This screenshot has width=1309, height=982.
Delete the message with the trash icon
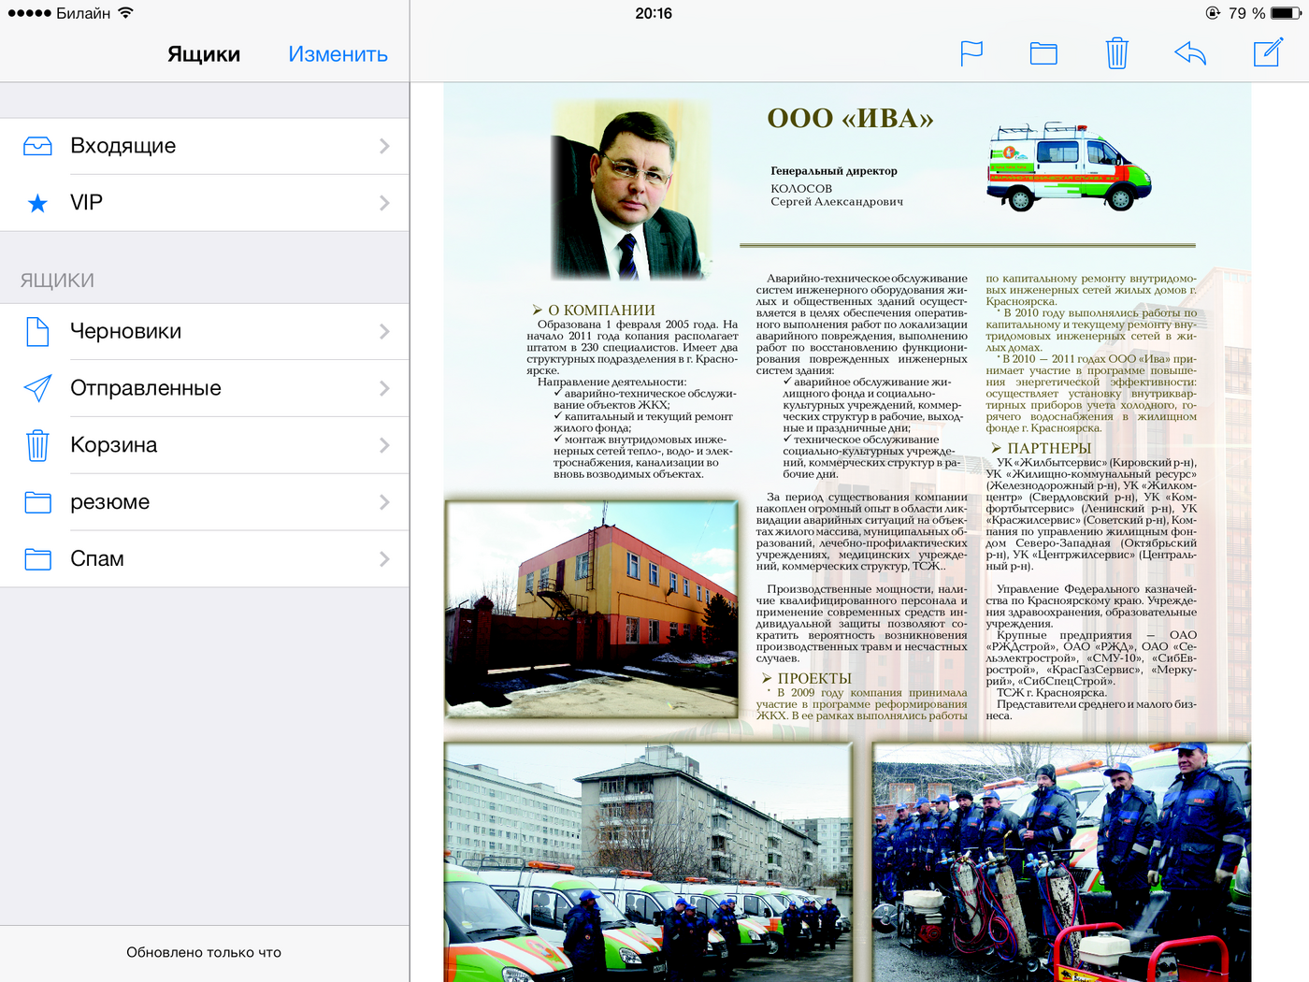1116,53
